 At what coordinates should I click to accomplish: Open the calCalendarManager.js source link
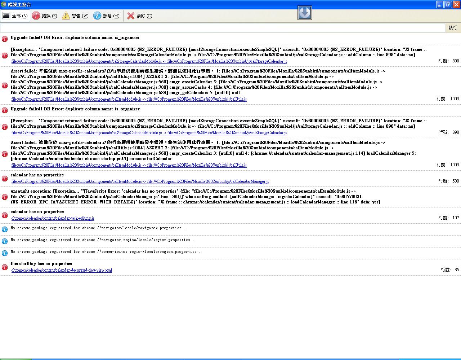click(x=140, y=181)
